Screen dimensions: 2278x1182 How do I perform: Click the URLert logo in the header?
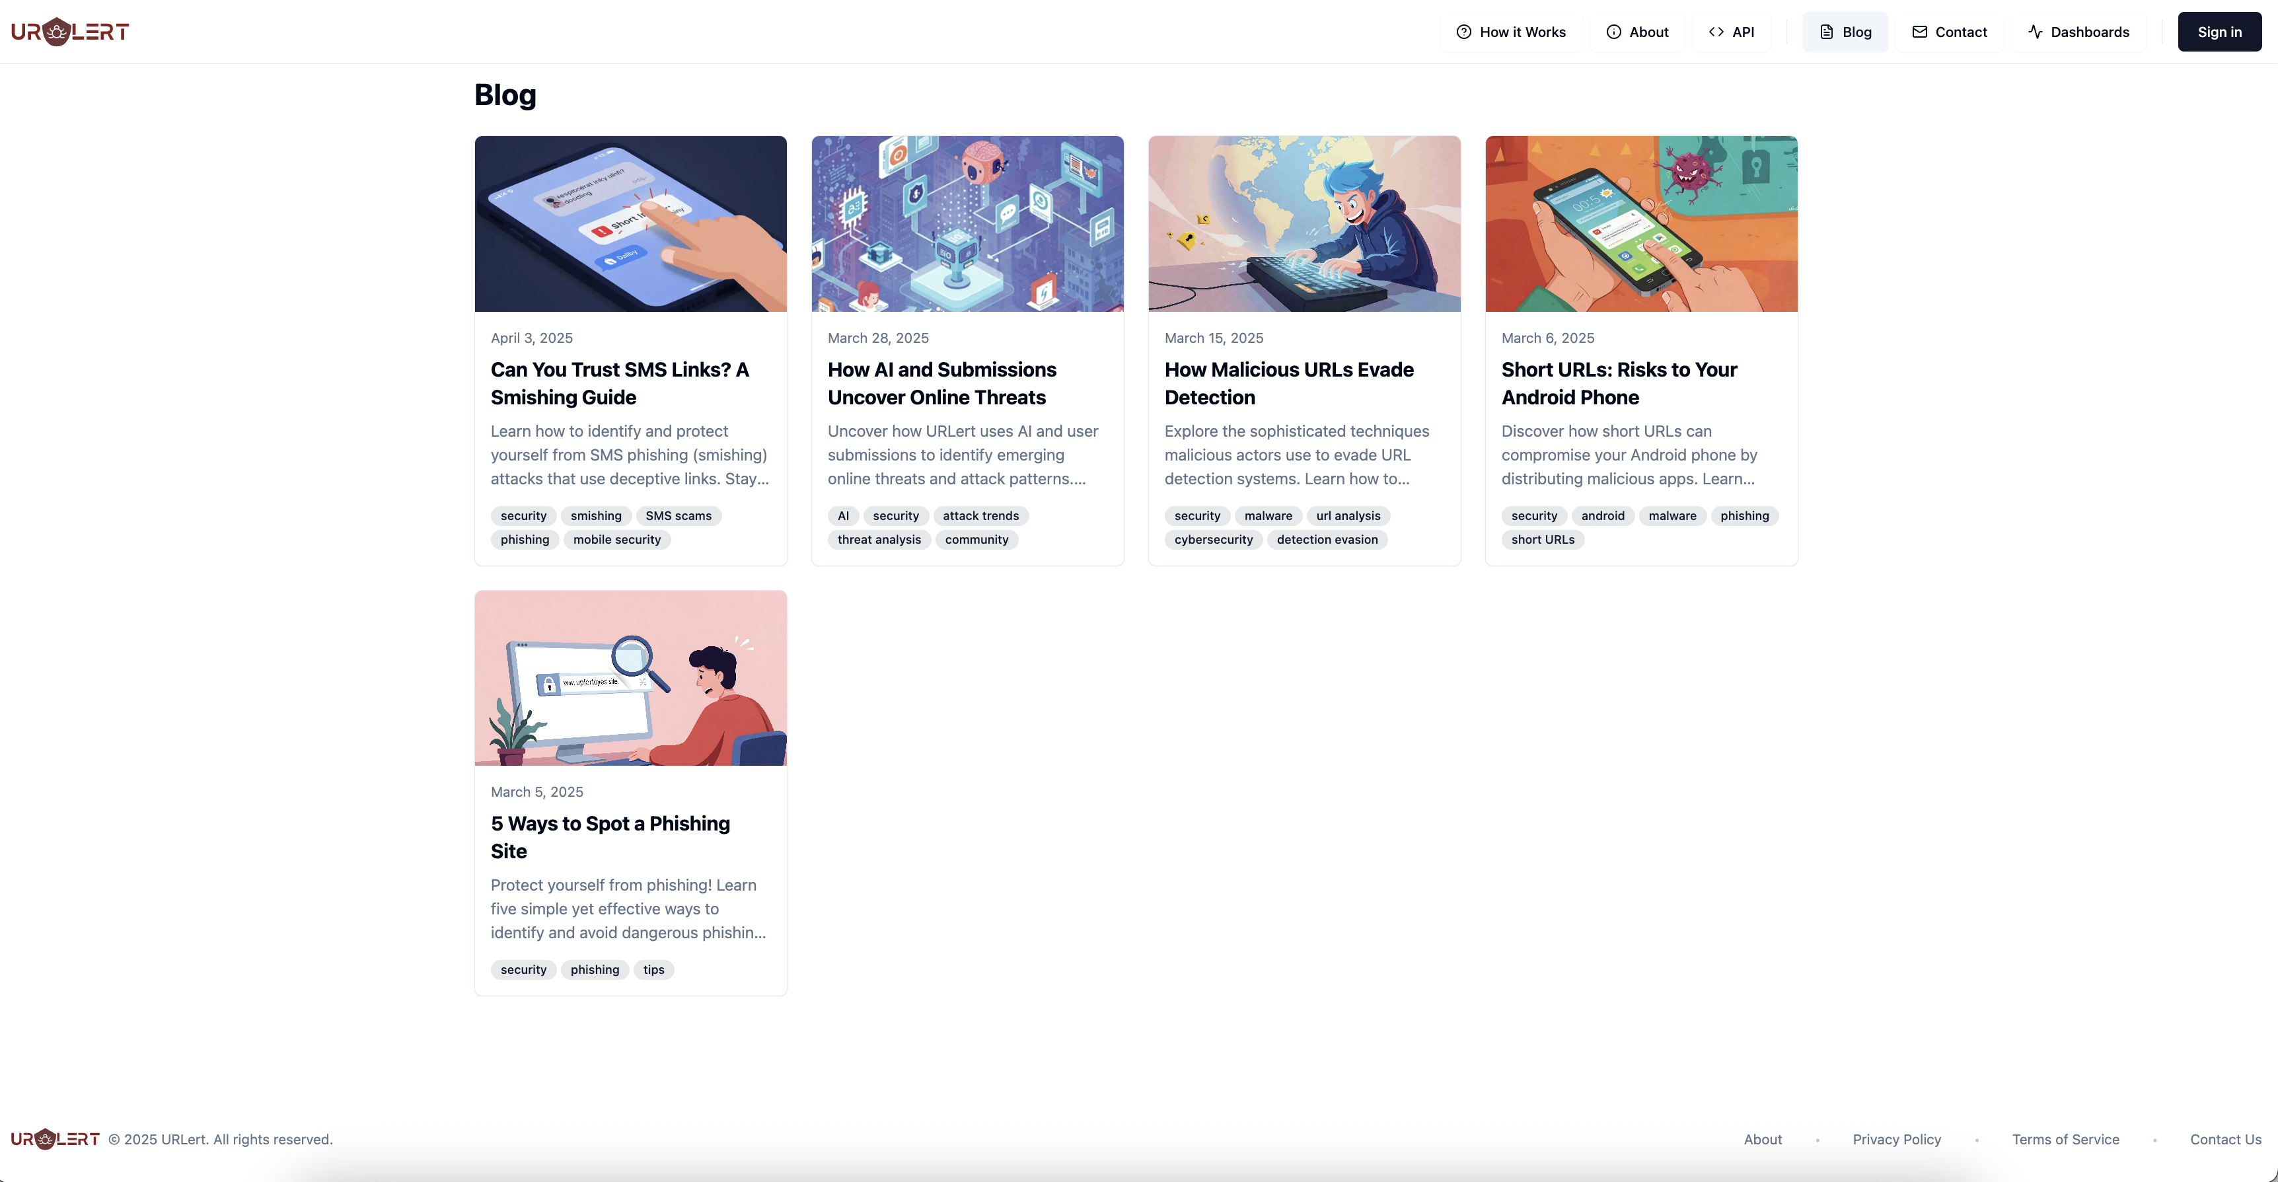pos(70,32)
